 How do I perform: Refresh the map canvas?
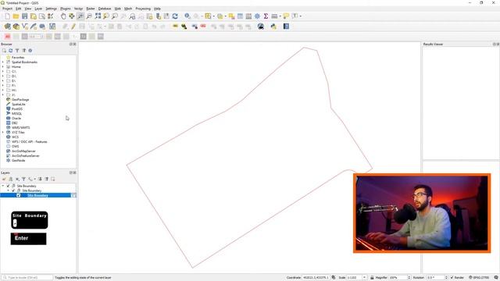point(175,16)
